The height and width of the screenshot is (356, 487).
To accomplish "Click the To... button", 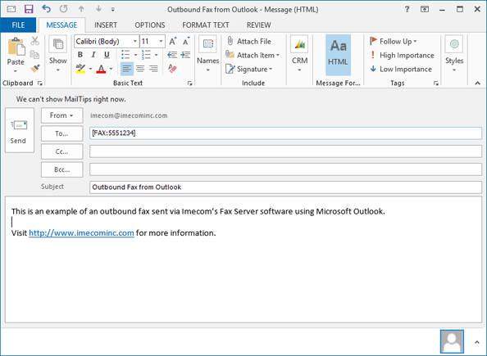I will (x=61, y=133).
